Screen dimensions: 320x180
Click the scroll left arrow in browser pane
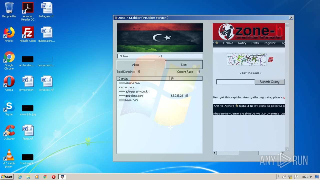(x=214, y=153)
